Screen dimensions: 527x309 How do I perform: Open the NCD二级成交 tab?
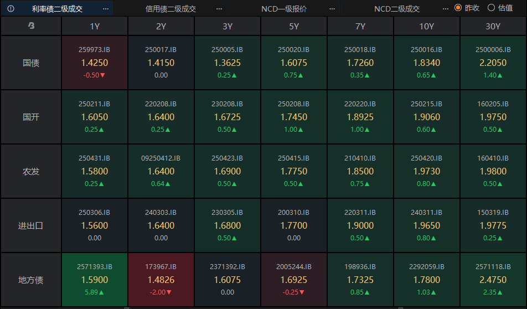pos(397,9)
